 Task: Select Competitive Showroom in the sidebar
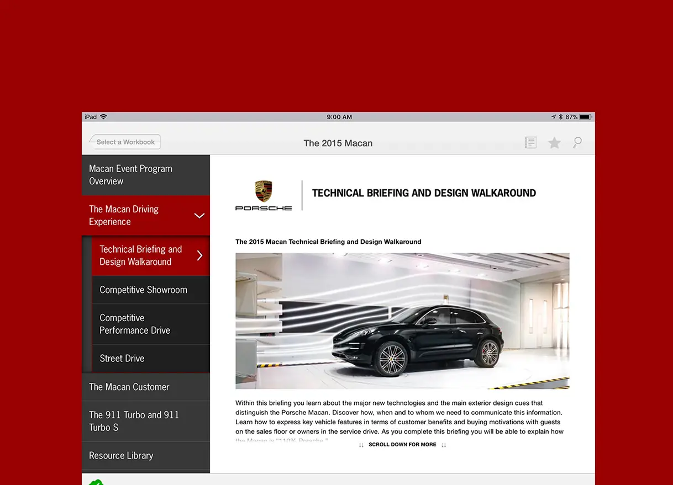[143, 289]
